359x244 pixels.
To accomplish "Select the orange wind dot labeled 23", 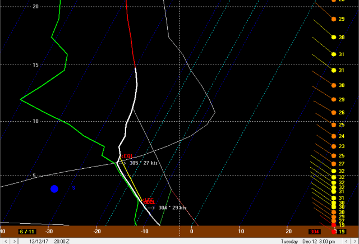I will [x=334, y=146].
